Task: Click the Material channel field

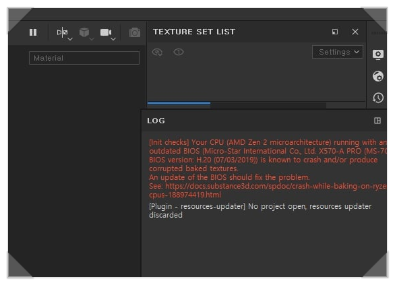Action: pos(84,58)
